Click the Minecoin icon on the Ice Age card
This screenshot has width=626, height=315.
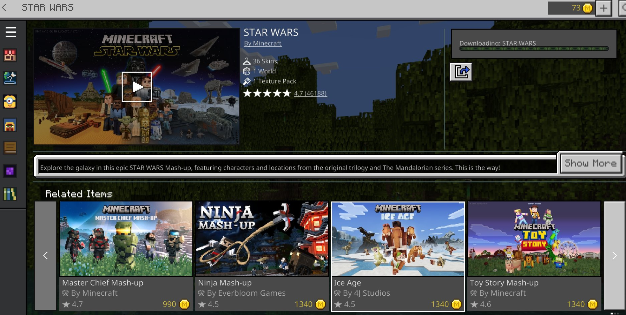click(x=456, y=304)
